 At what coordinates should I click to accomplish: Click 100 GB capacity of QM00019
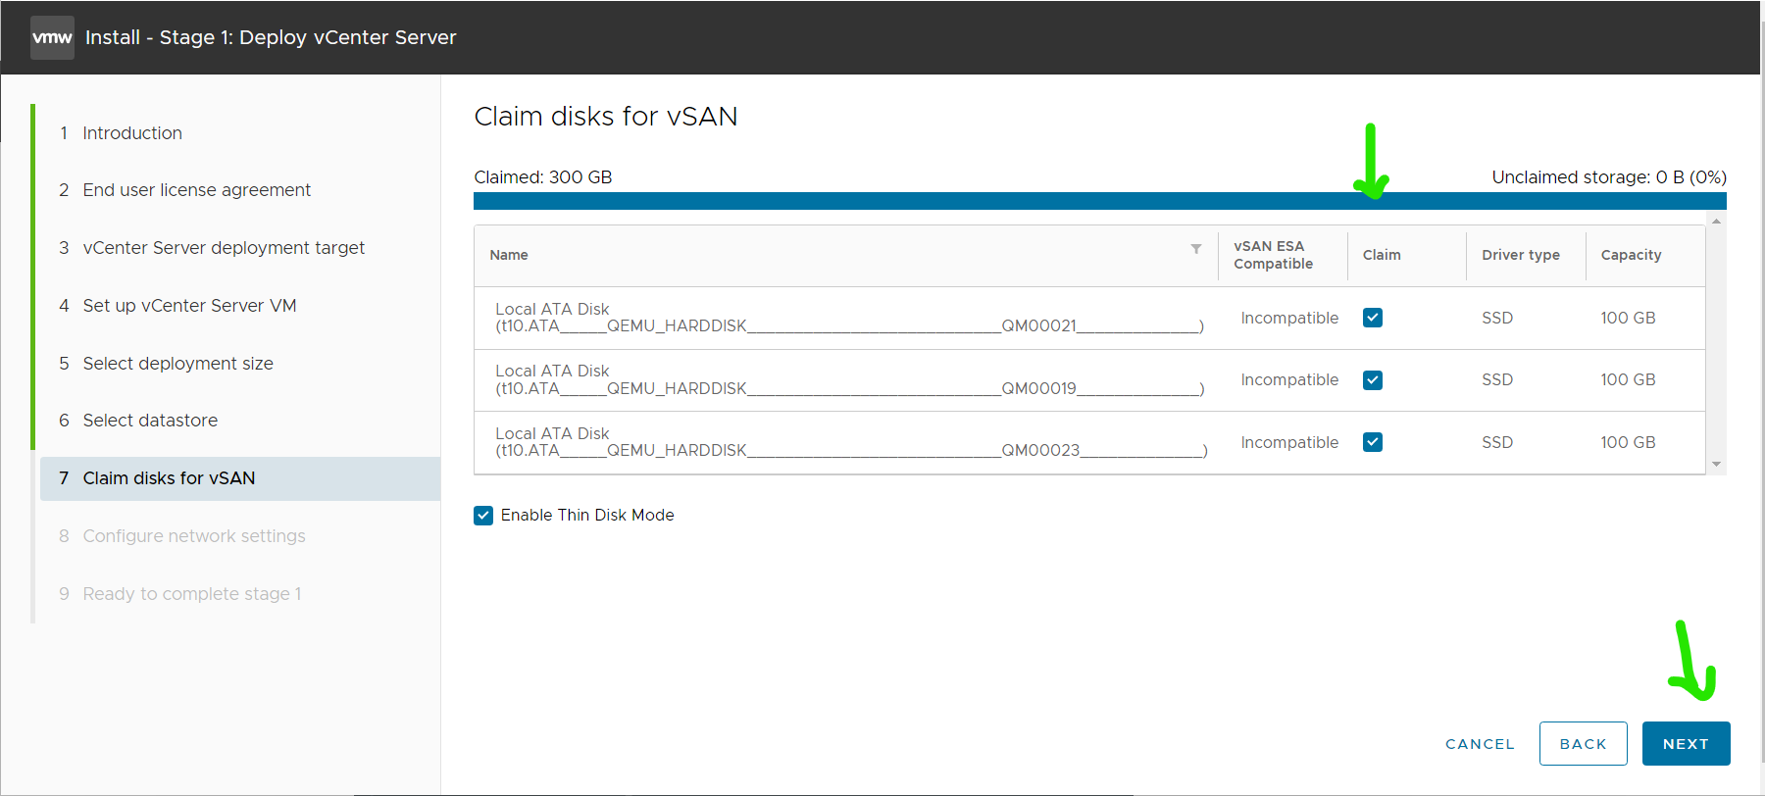tap(1628, 380)
